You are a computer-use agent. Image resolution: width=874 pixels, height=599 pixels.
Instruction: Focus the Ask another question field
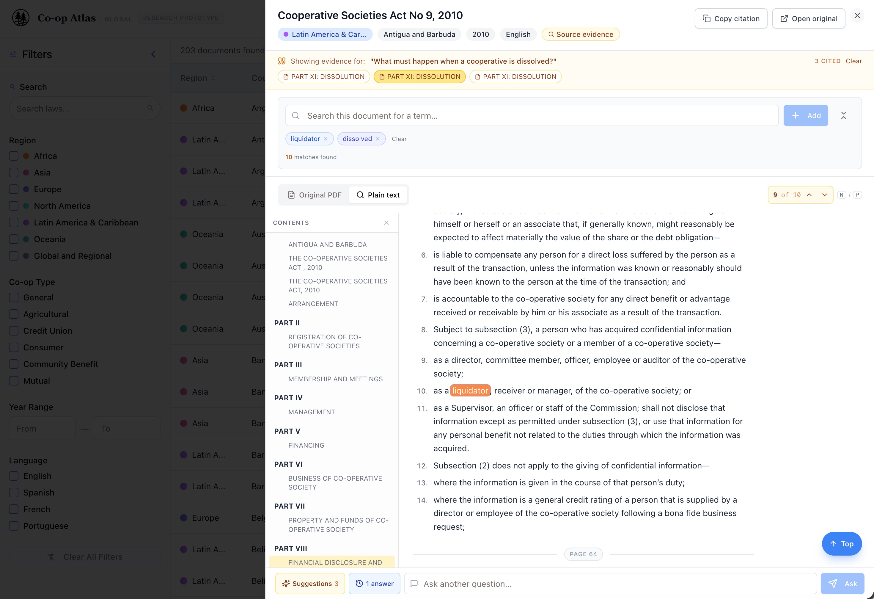point(610,584)
